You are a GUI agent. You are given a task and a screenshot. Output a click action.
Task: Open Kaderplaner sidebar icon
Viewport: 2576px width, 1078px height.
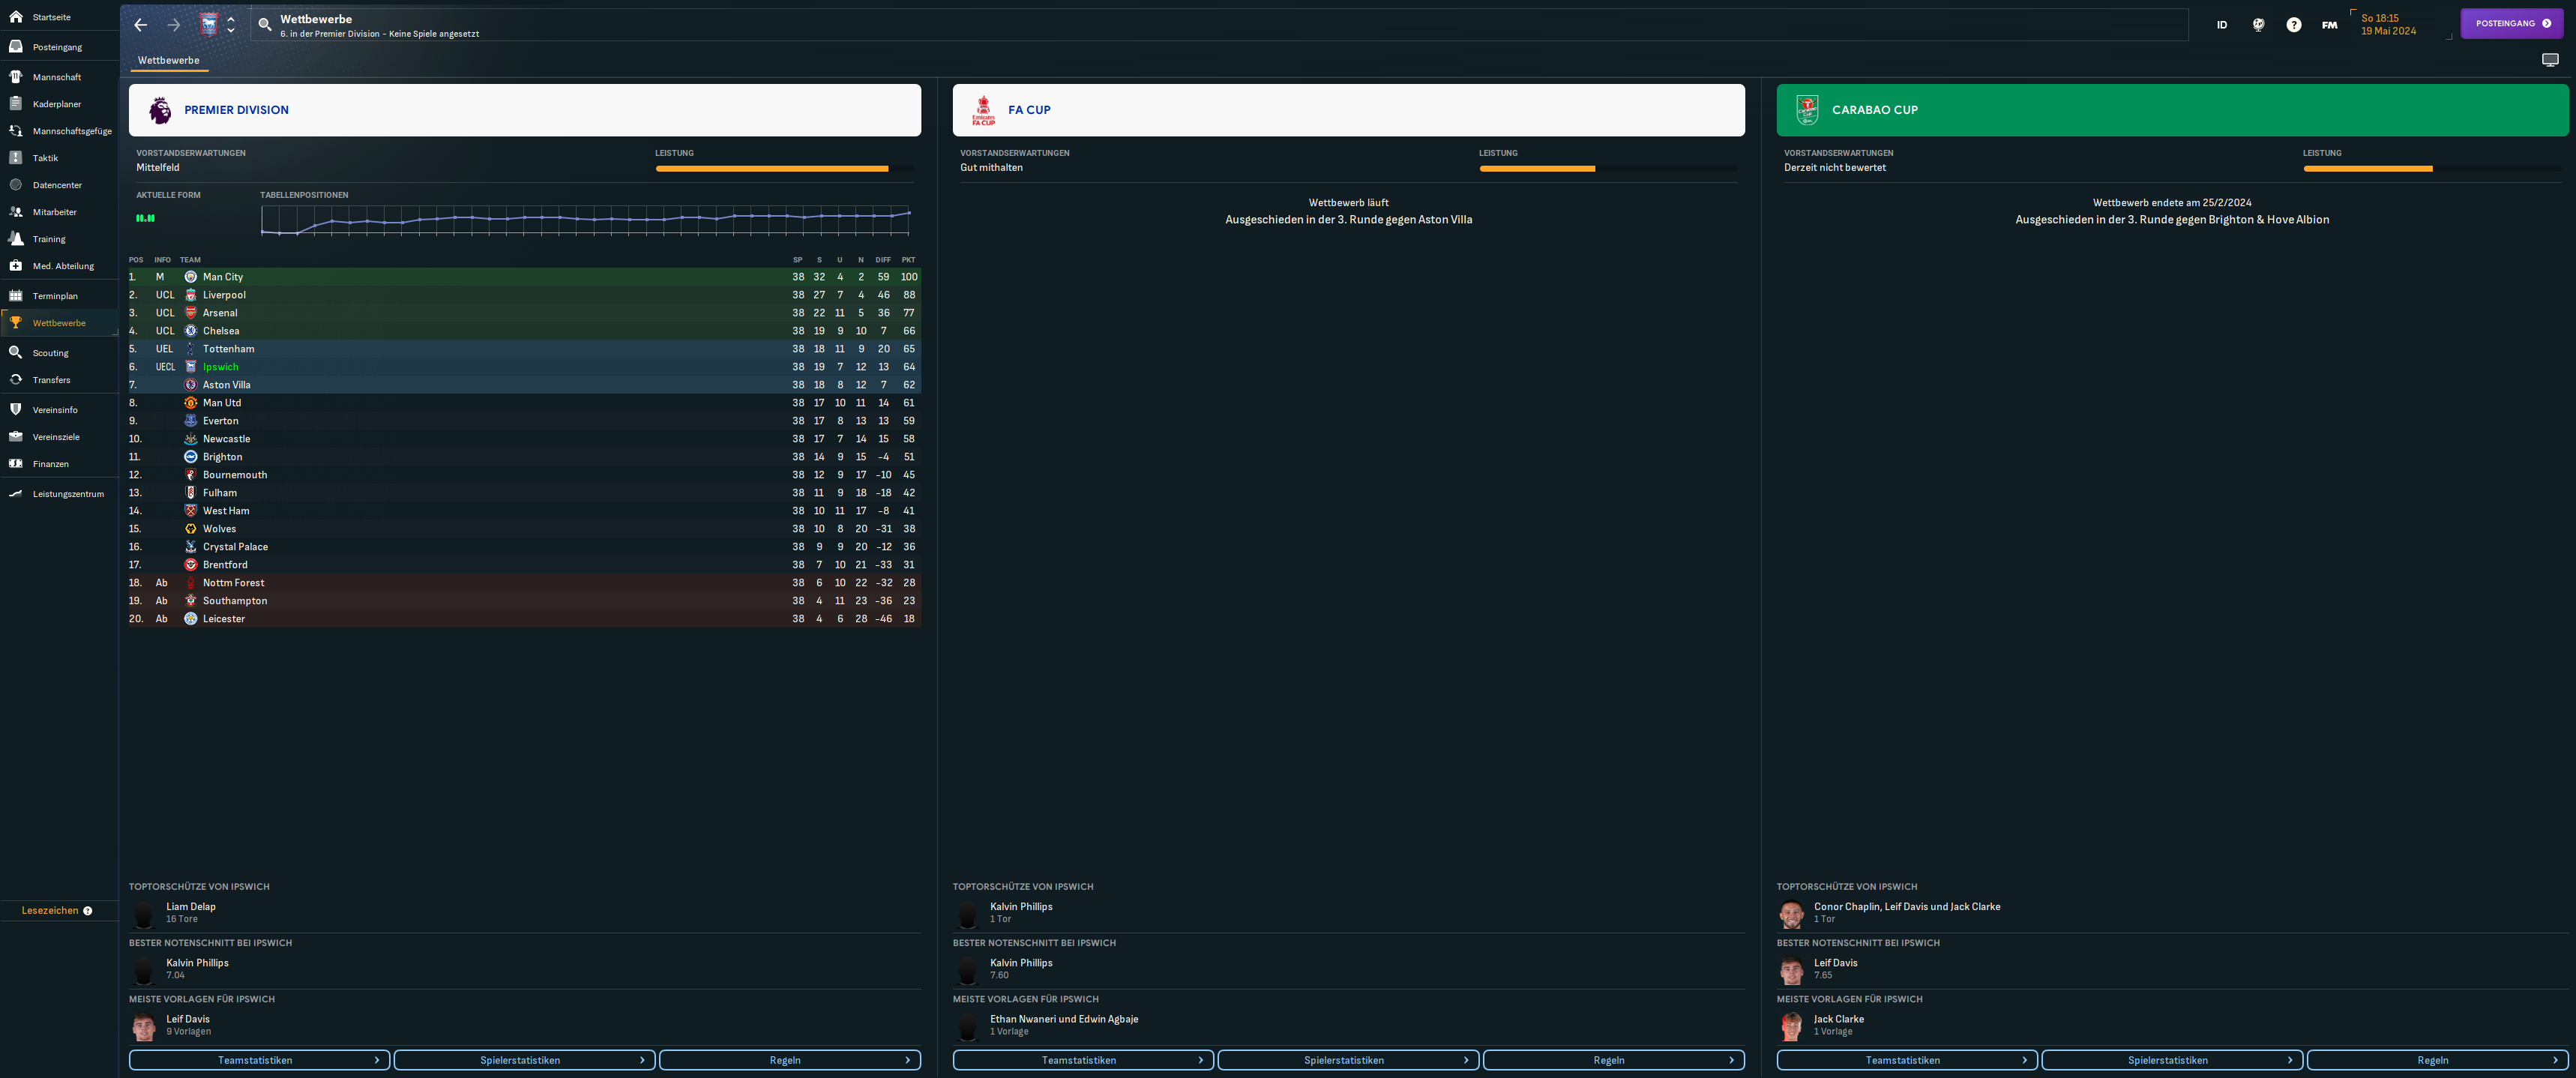click(x=16, y=104)
